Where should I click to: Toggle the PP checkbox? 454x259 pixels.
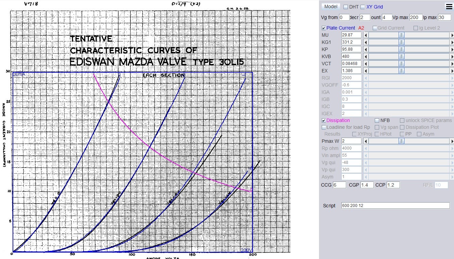(x=402, y=134)
